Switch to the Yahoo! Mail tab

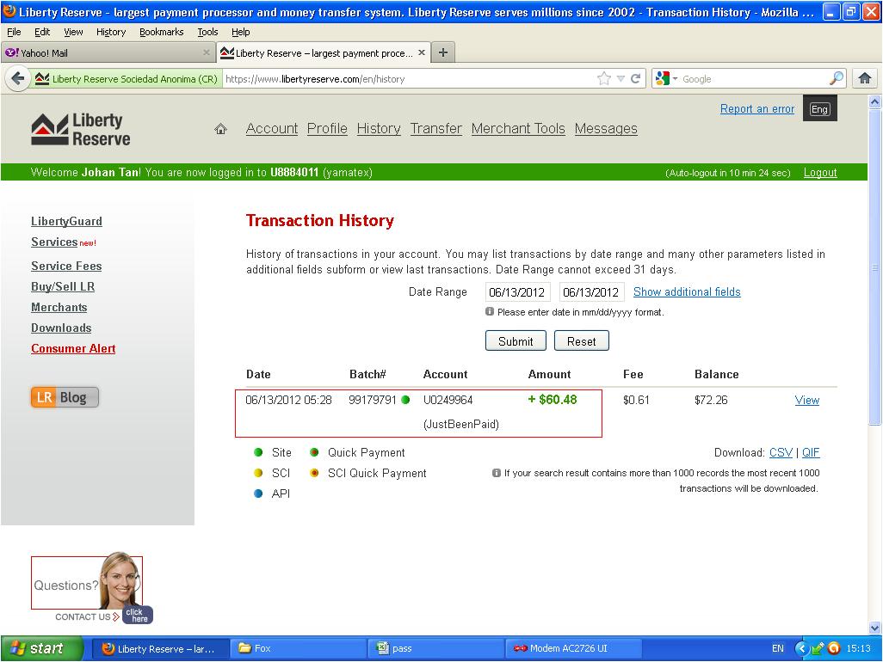(x=107, y=52)
